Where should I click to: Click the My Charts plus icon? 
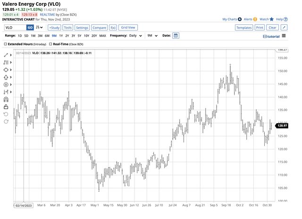(240, 19)
